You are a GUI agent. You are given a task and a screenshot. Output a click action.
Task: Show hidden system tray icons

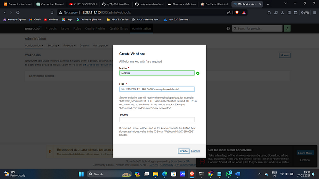pyautogui.click(x=260, y=174)
